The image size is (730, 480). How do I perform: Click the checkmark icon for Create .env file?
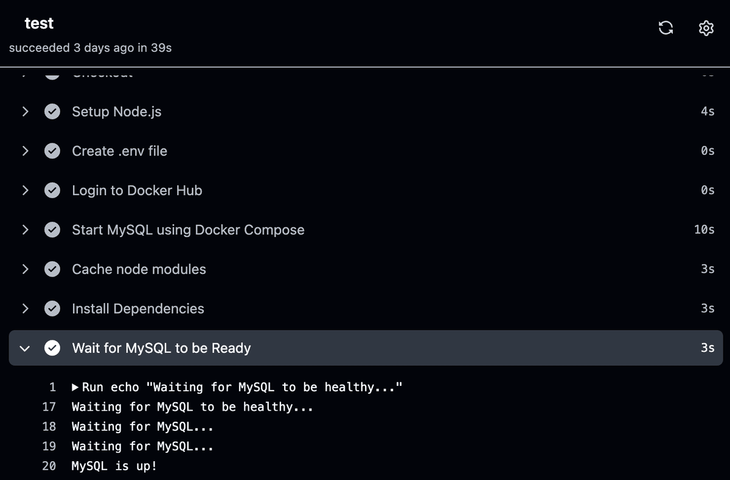52,151
